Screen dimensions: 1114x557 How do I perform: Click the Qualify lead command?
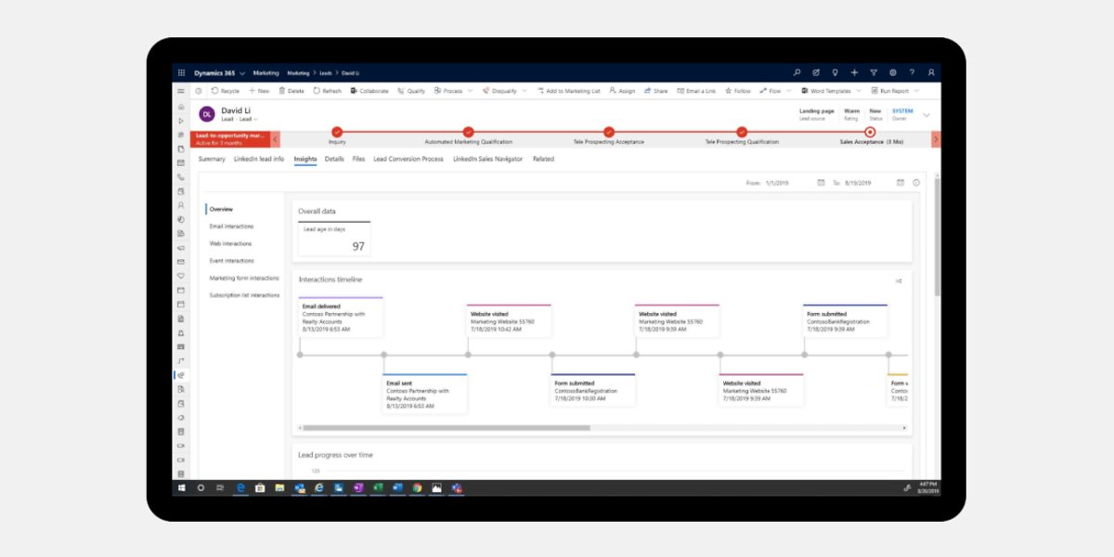click(x=411, y=91)
